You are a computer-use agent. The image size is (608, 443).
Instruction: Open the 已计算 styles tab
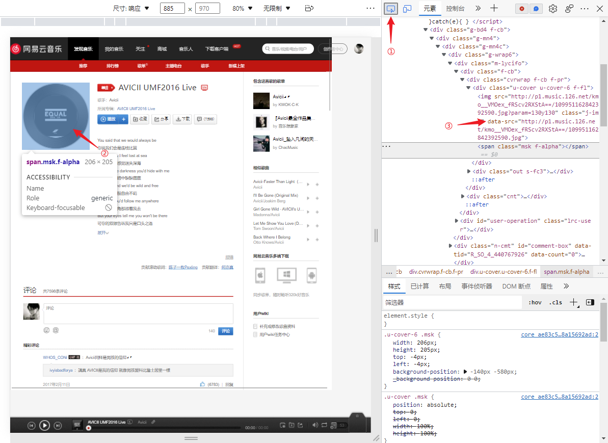419,286
